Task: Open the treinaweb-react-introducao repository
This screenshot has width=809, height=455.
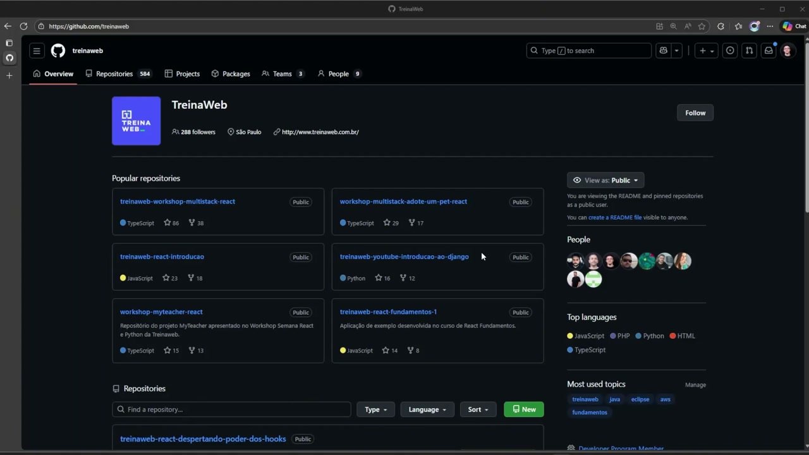Action: click(x=162, y=257)
